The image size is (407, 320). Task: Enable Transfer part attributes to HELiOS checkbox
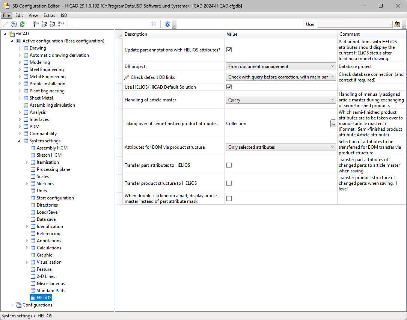[x=229, y=165]
